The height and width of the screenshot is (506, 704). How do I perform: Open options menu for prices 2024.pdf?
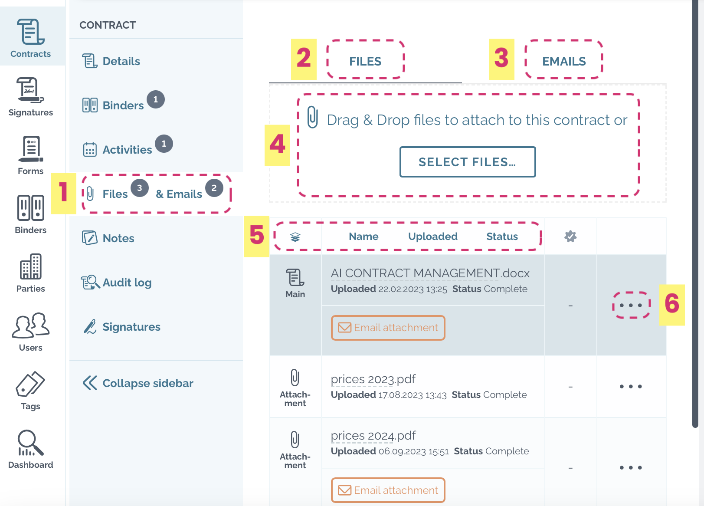(631, 467)
